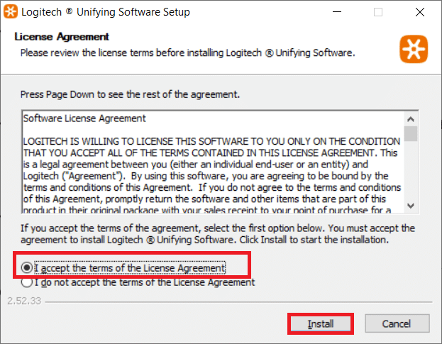The height and width of the screenshot is (344, 442).
Task: Click the "I accept the terms" label text
Action: click(x=130, y=267)
